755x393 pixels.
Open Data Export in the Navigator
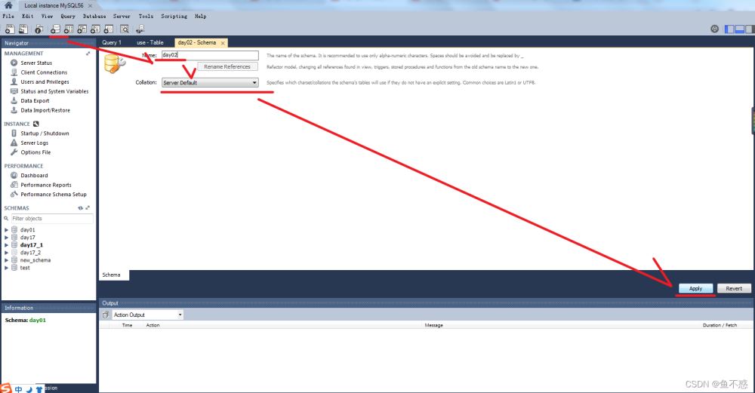click(x=35, y=101)
